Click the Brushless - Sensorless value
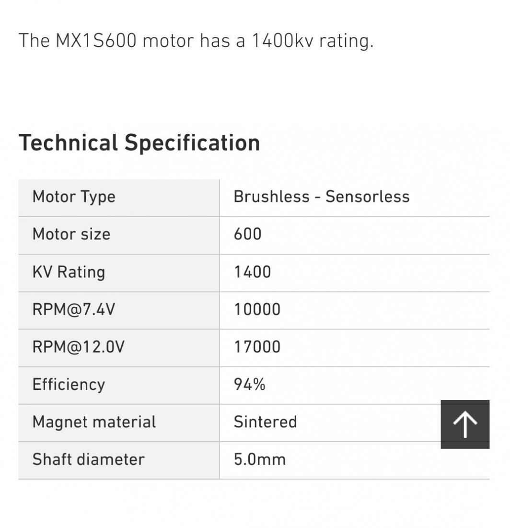510x528 pixels. pos(321,197)
